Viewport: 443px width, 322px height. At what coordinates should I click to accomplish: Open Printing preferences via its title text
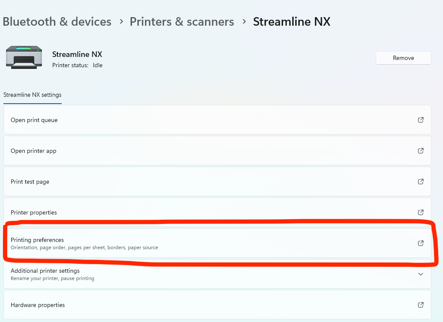(x=37, y=240)
